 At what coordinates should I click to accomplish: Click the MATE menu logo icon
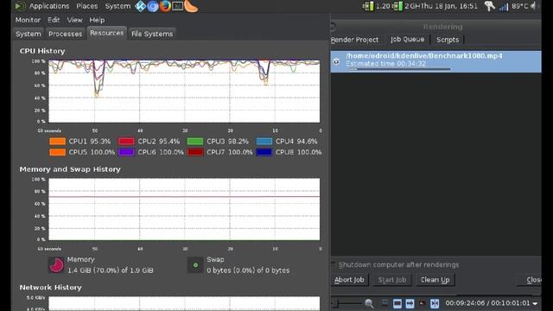[20, 6]
